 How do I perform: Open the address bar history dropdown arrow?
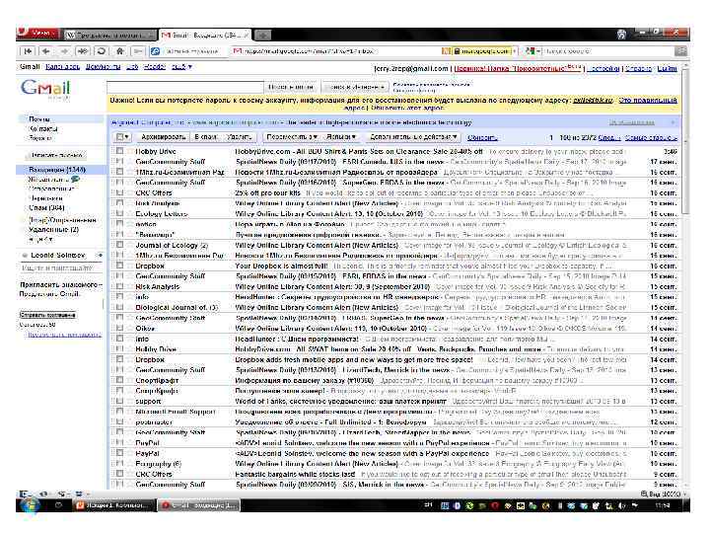[x=515, y=51]
